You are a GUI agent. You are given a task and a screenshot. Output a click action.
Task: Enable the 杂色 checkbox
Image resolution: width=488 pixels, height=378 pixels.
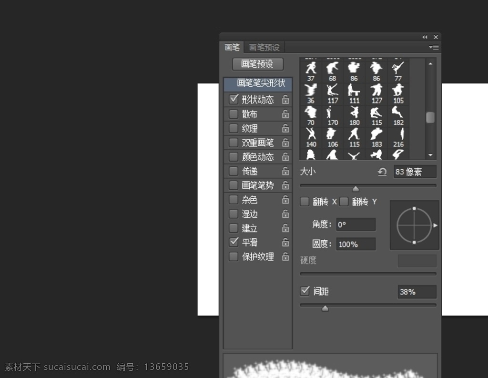pos(234,200)
